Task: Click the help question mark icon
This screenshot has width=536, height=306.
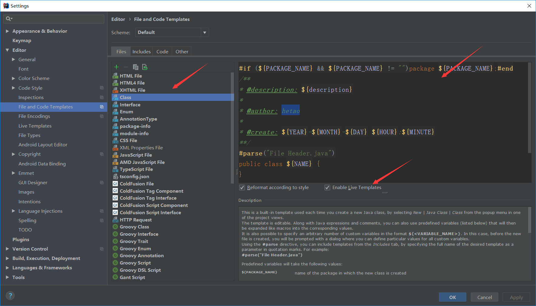Action: tap(10, 296)
